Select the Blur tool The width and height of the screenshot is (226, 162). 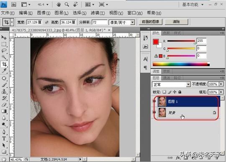coord(4,118)
